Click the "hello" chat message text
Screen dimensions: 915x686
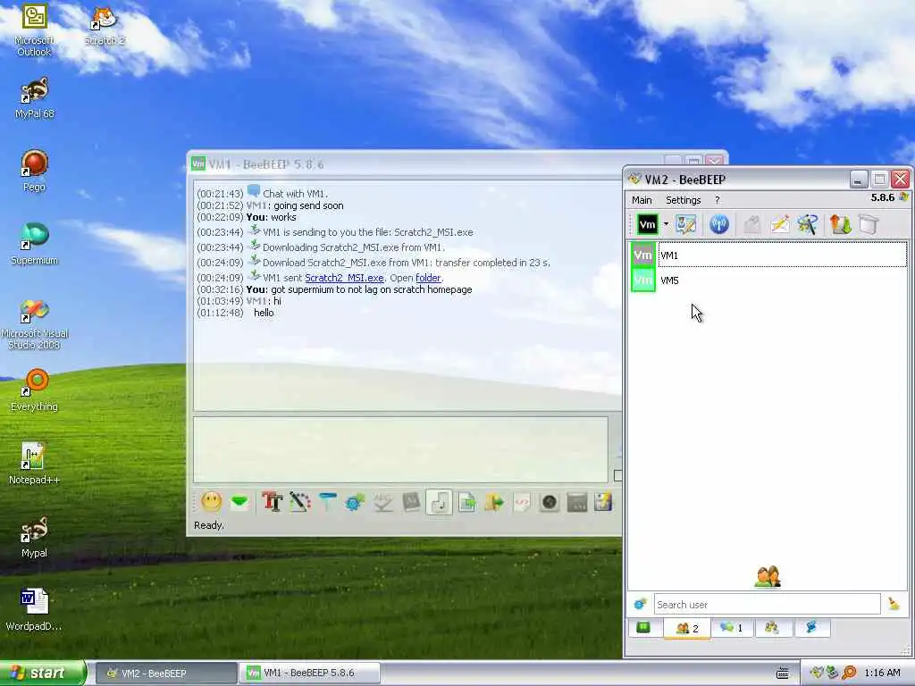point(264,313)
